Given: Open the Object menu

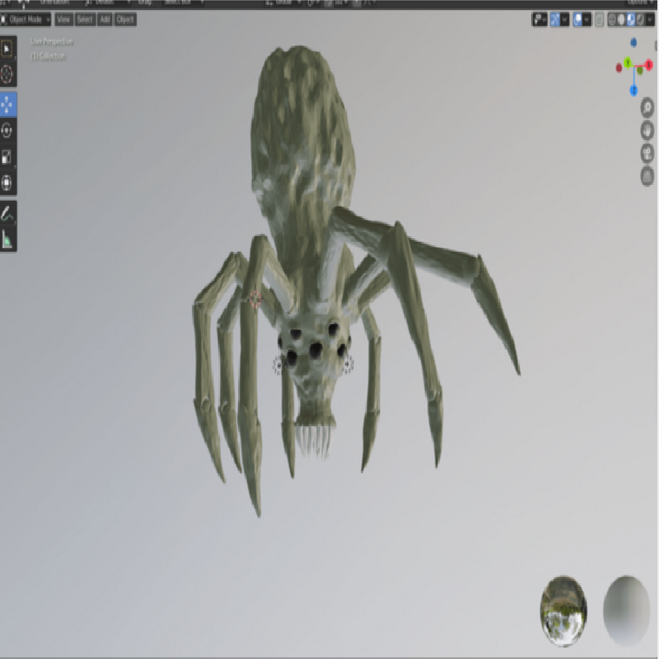Looking at the screenshot, I should (125, 19).
